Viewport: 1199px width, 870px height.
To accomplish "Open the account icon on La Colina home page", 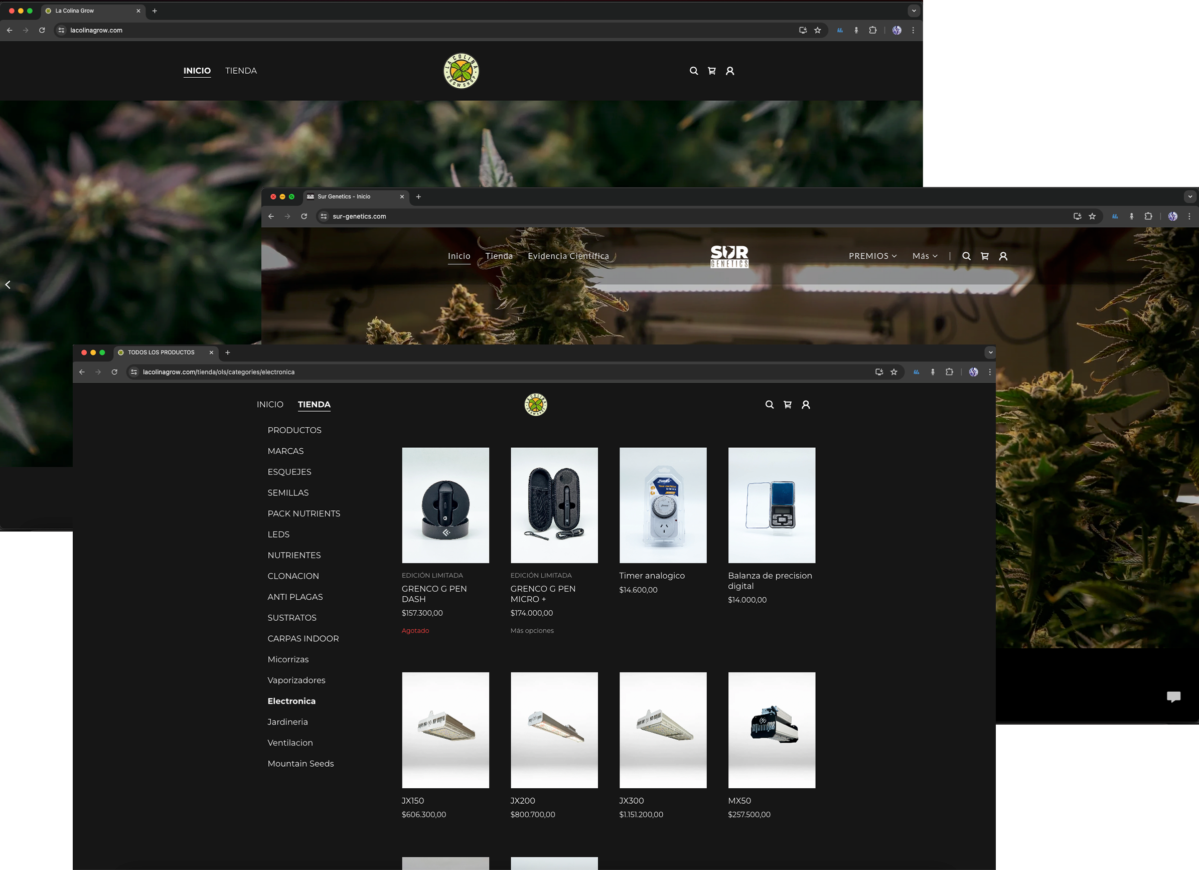I will click(x=729, y=71).
